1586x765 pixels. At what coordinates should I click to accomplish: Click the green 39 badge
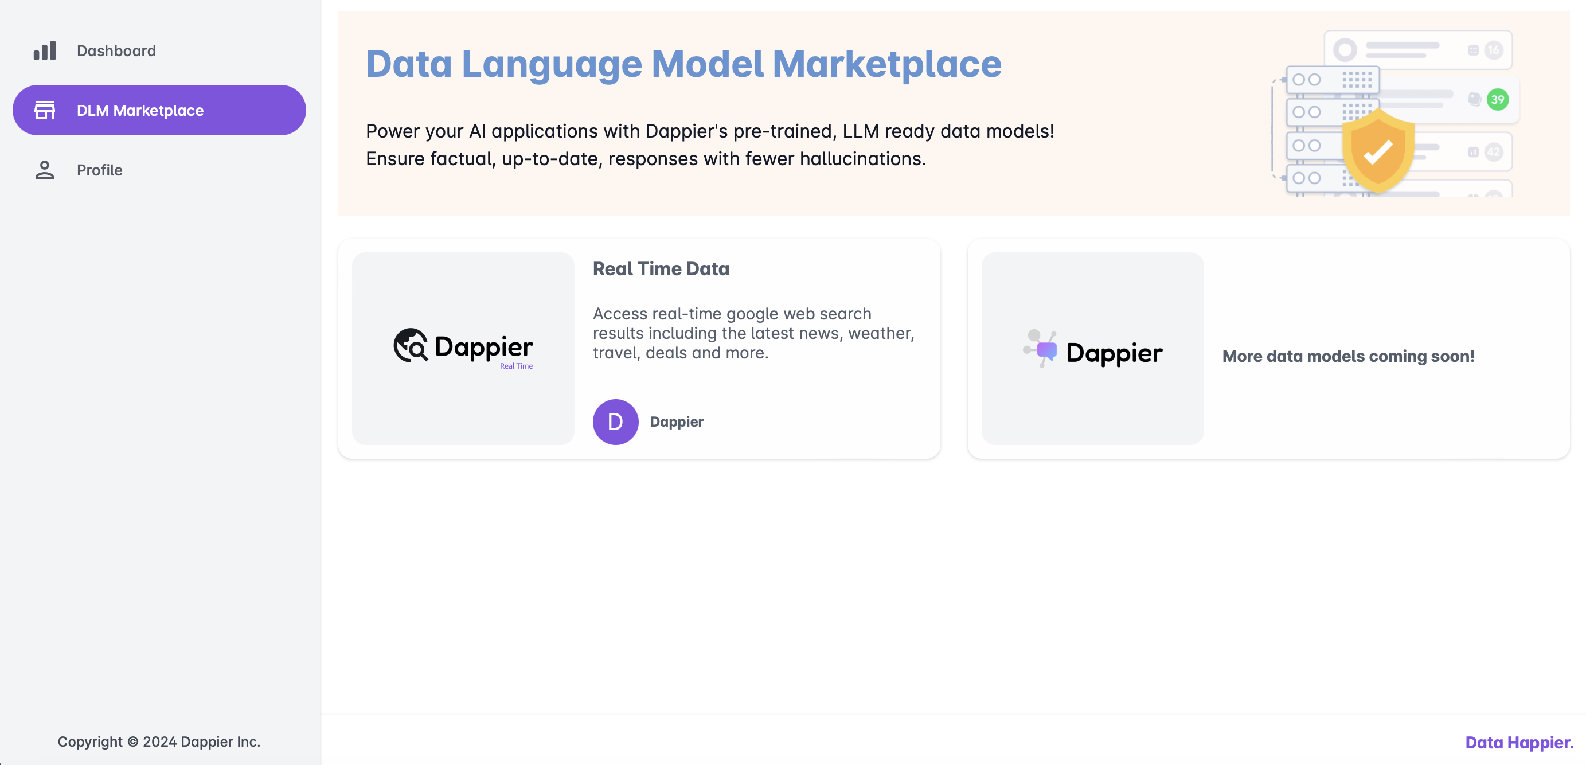(x=1497, y=99)
